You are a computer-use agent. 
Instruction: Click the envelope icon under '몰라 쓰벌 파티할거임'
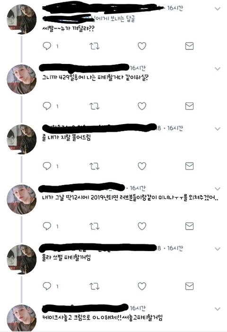[189, 286]
